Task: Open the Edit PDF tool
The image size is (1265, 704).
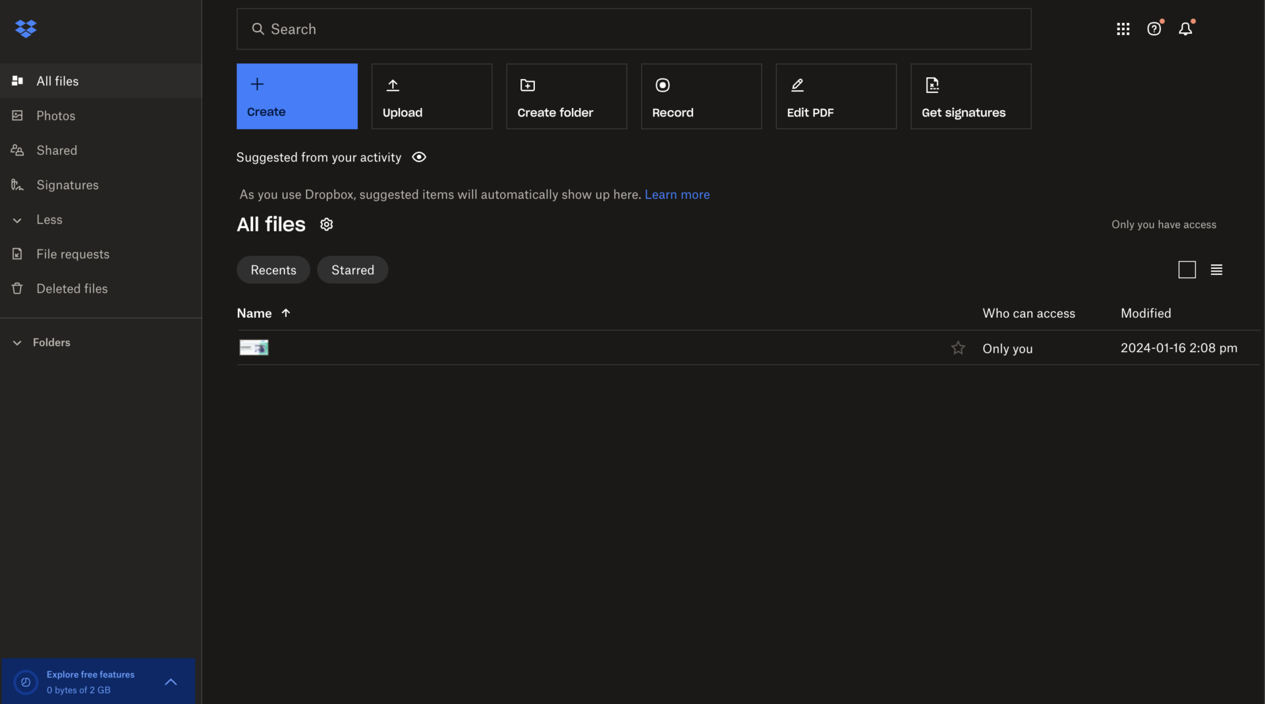Action: click(835, 96)
